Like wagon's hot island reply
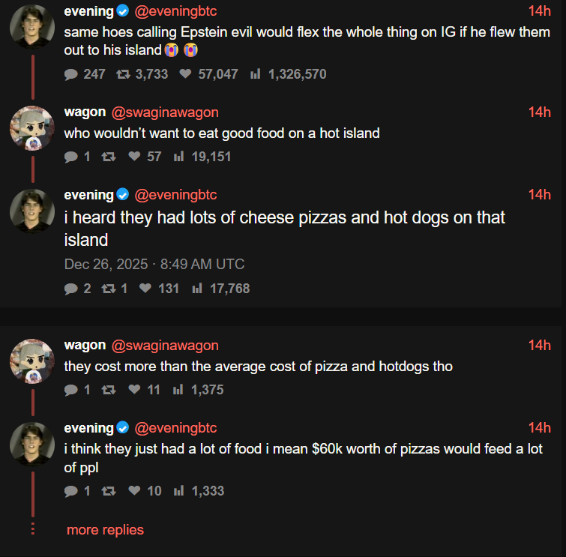The height and width of the screenshot is (557, 566). tap(135, 157)
